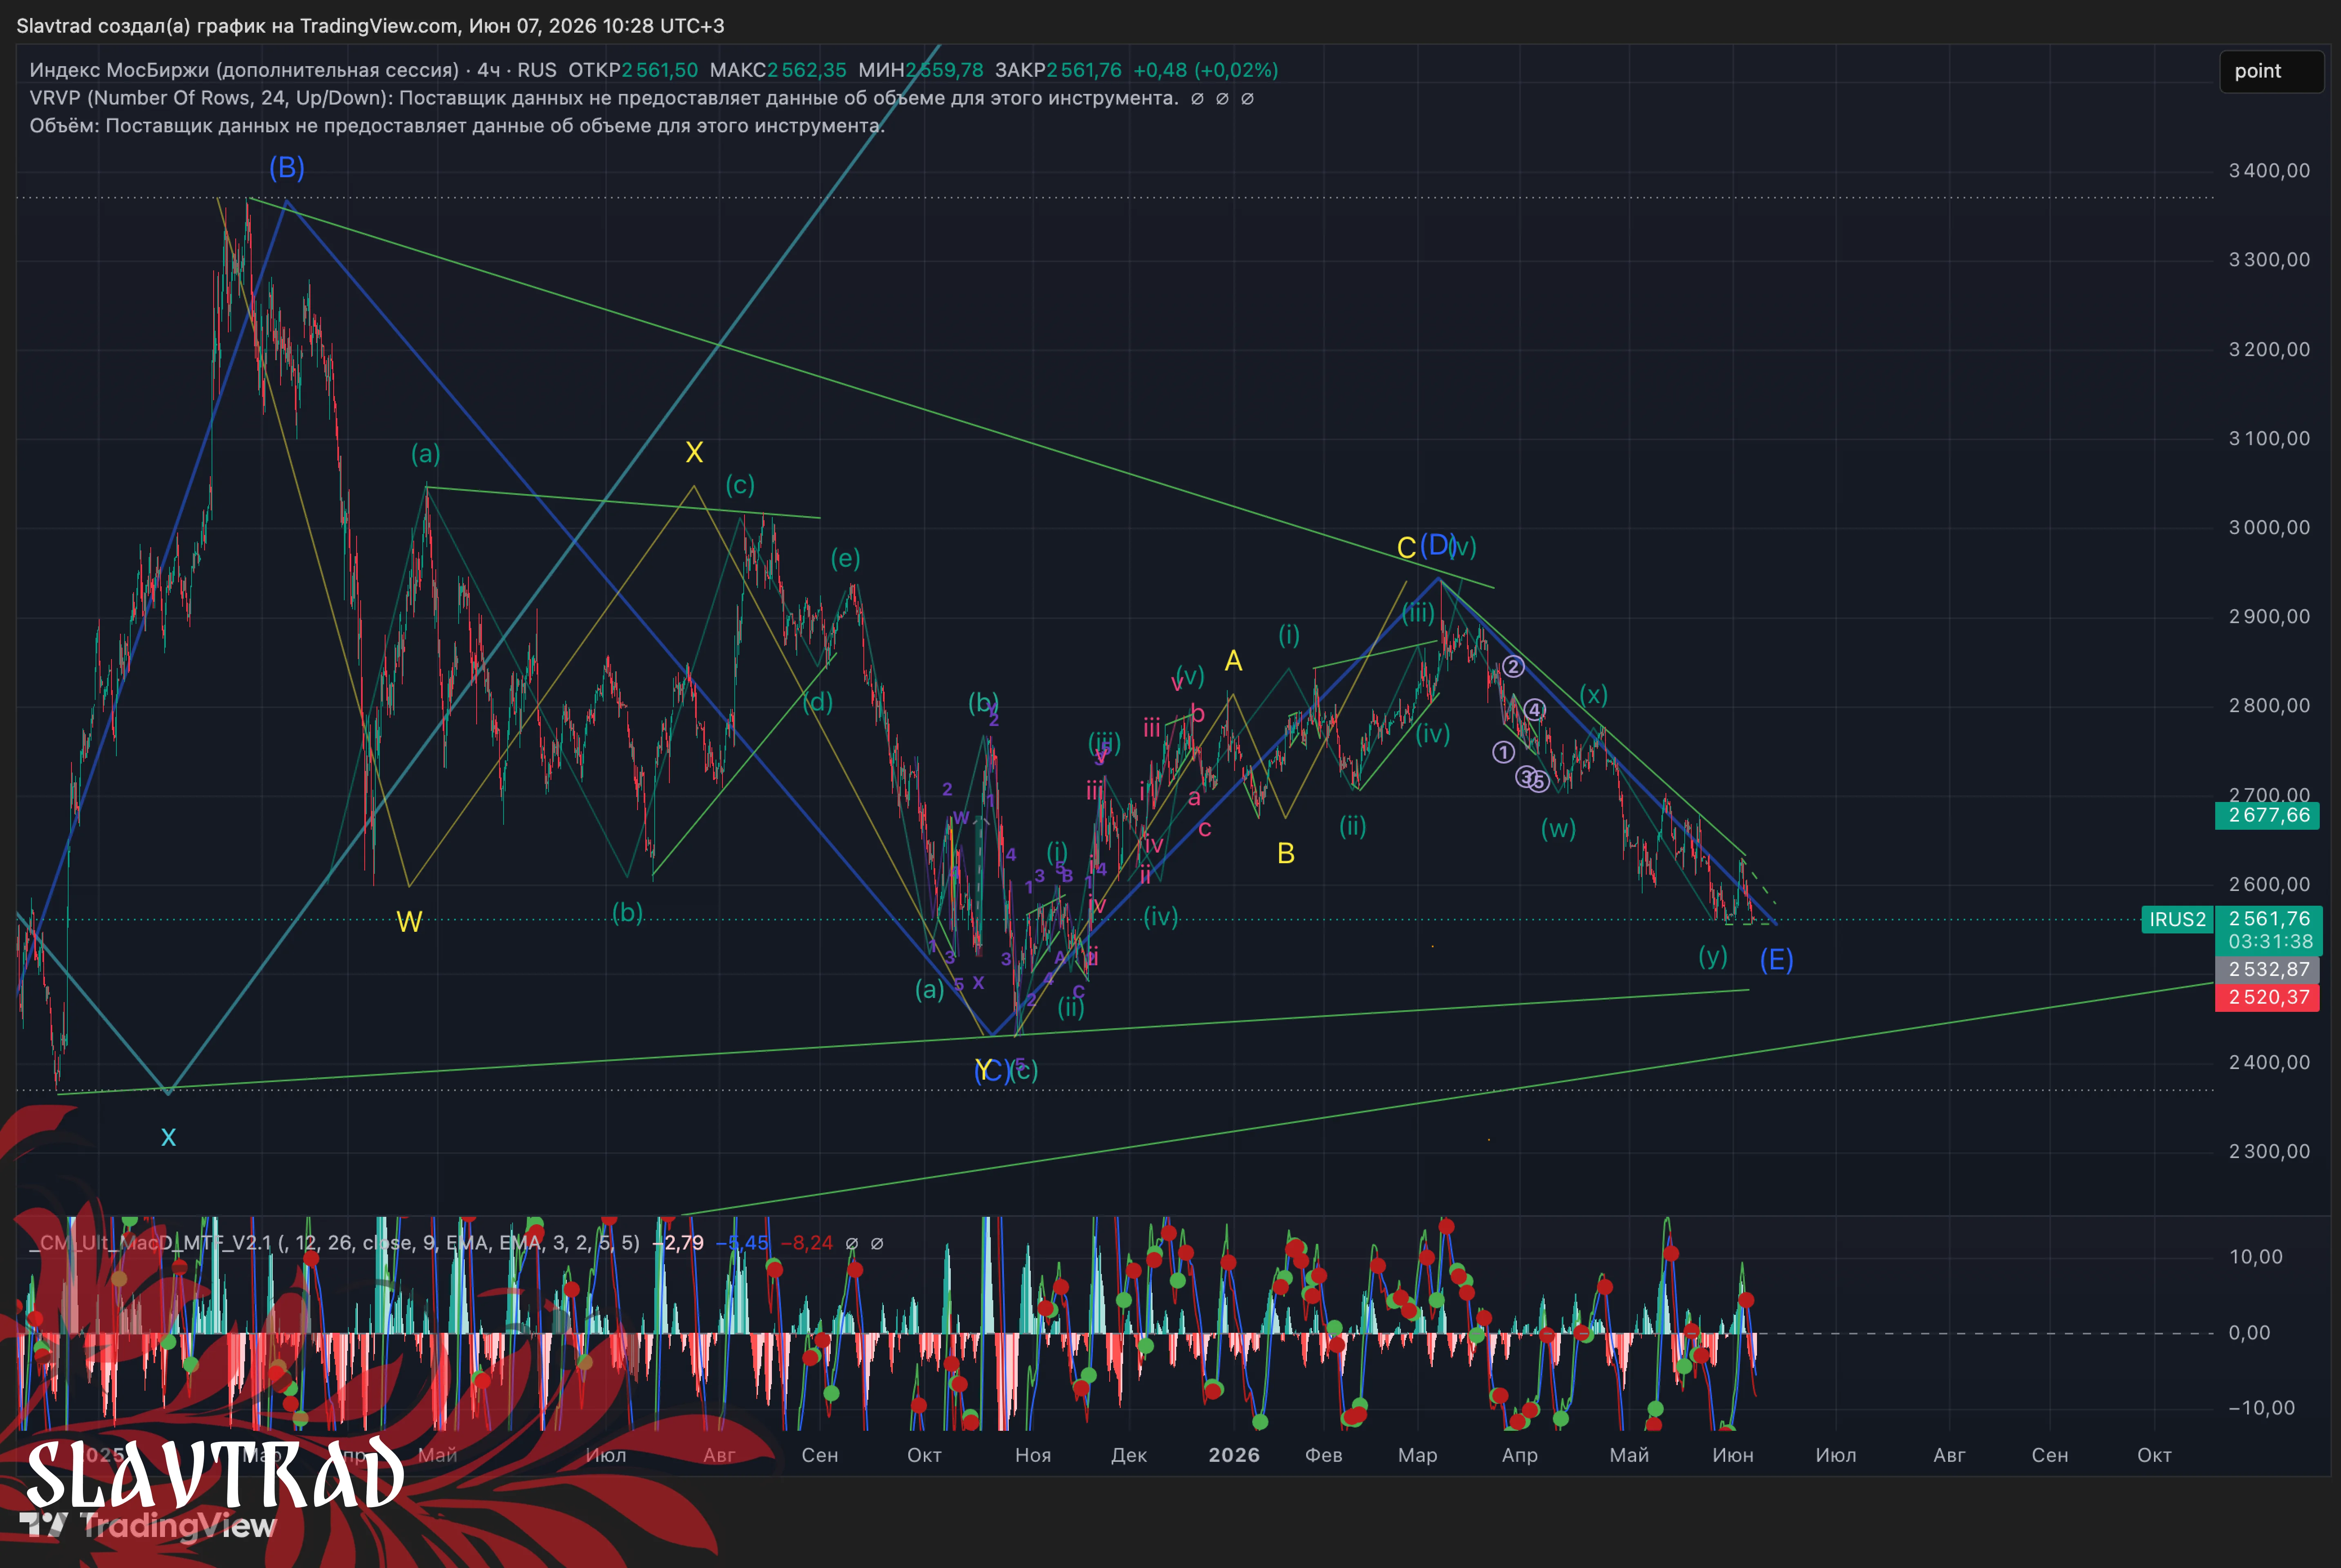Click the 2 900,00 price scale label
Image resolution: width=2341 pixels, height=1568 pixels.
(2269, 617)
